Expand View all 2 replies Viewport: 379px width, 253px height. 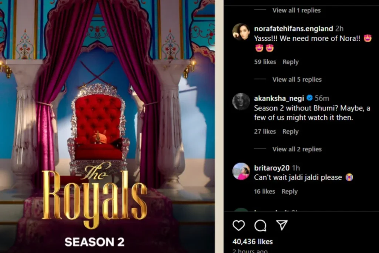(x=297, y=149)
